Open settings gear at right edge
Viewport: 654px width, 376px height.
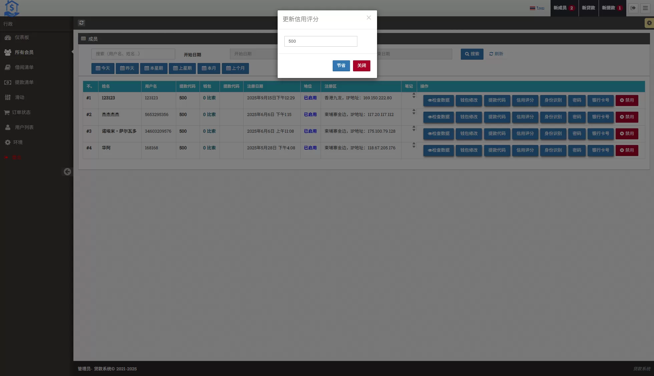649,23
